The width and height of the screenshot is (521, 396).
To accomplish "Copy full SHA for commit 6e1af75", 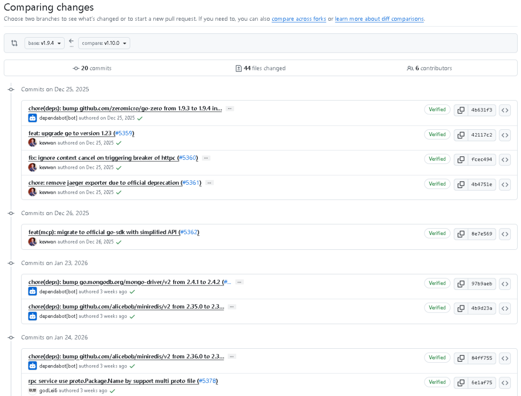I will click(461, 382).
